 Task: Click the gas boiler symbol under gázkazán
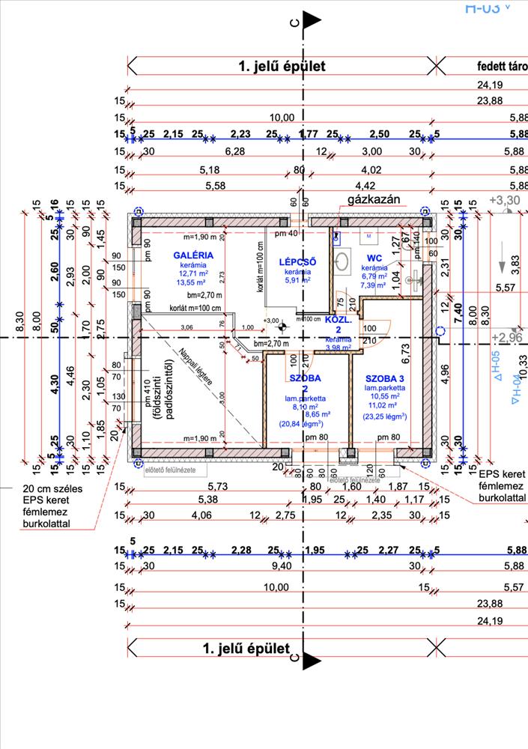pyautogui.click(x=336, y=237)
